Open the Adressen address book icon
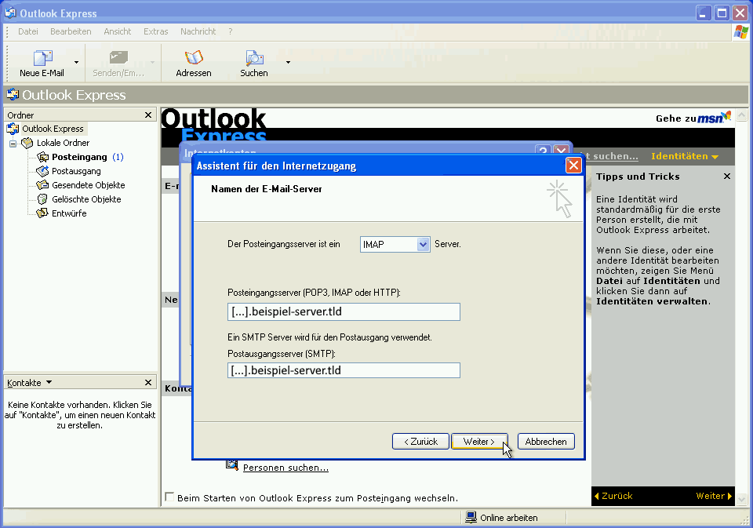 (193, 59)
